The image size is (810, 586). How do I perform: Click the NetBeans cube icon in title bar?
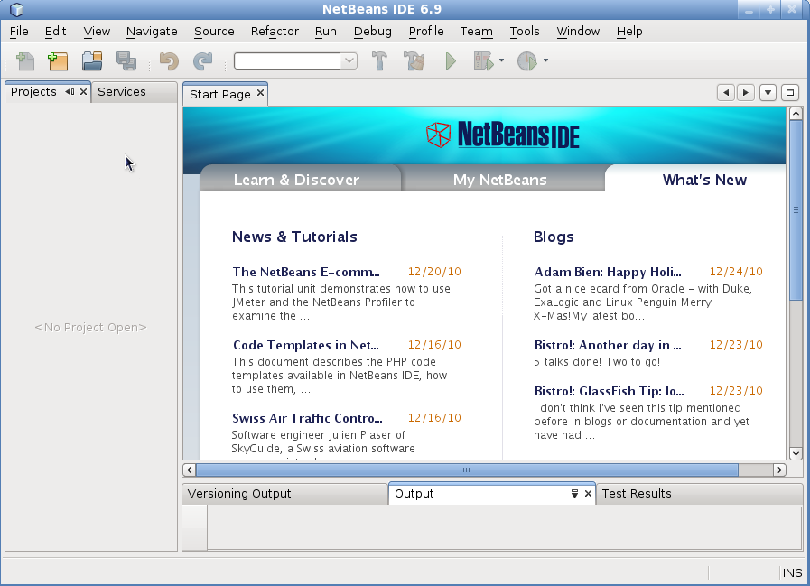pos(16,9)
